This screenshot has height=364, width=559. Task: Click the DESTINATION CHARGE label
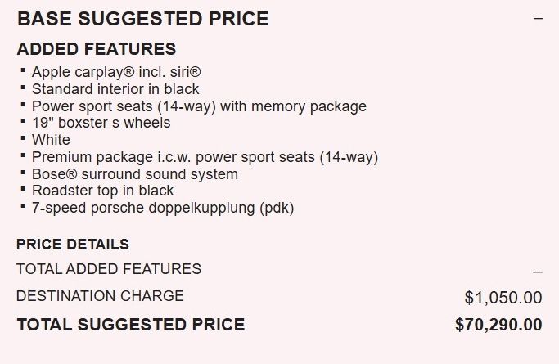[x=100, y=296]
